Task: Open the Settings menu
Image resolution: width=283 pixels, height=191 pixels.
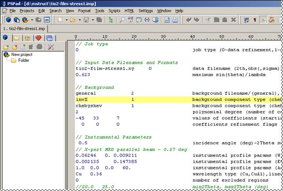Action: [x=146, y=11]
